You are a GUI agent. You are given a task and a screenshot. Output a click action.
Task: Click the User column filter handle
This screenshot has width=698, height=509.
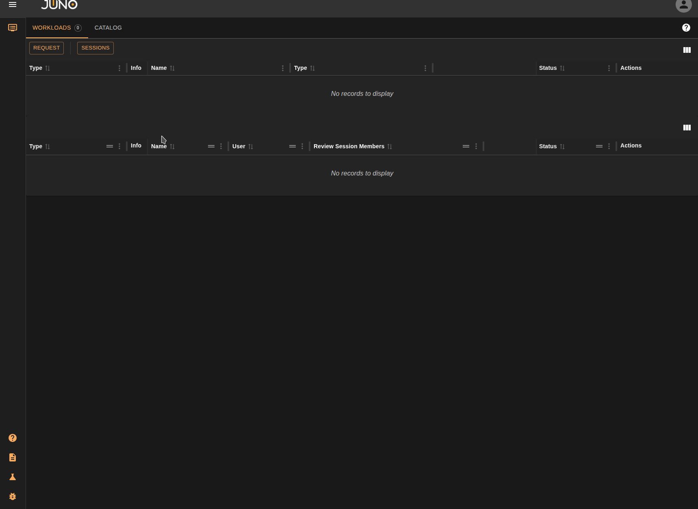(293, 146)
